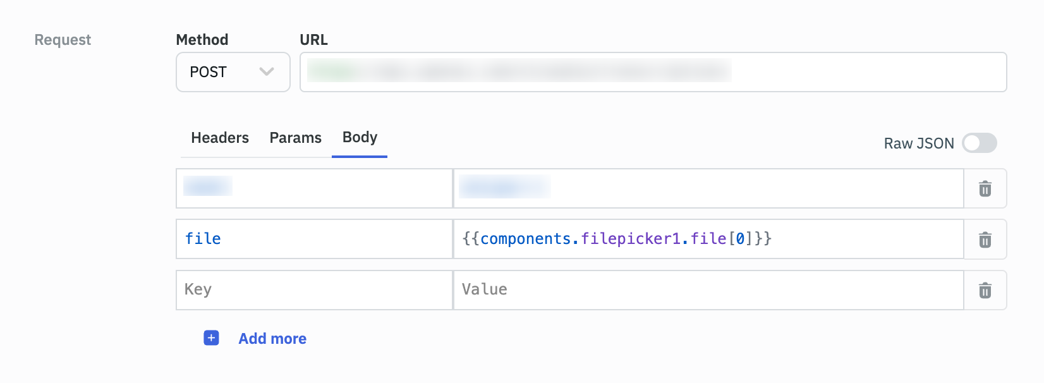Click the 'file' key field
Viewport: 1044px width, 383px height.
point(314,239)
